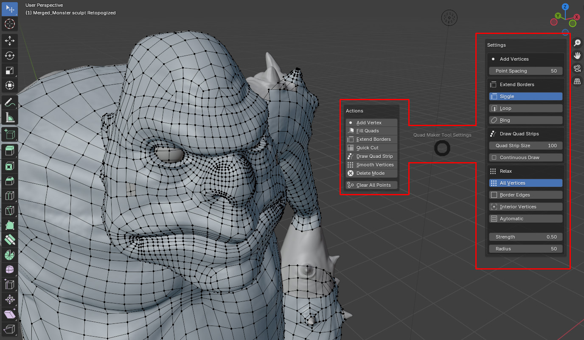Image resolution: width=584 pixels, height=340 pixels.
Task: Select Ring extend borders mode
Action: (526, 120)
